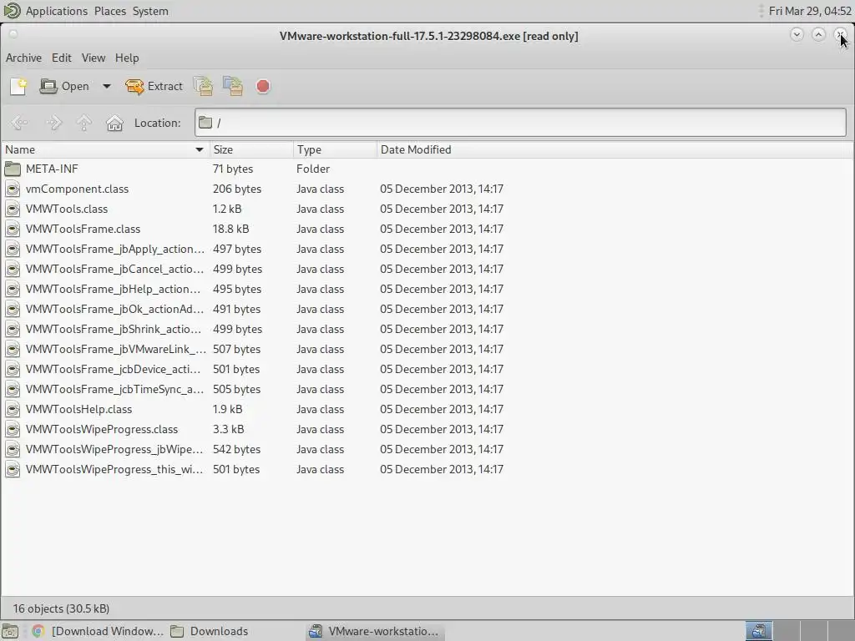Click the 206 bytes size cell

(x=236, y=189)
